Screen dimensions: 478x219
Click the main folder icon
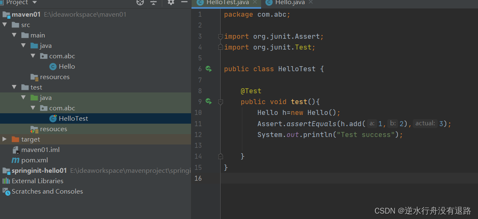[25, 35]
